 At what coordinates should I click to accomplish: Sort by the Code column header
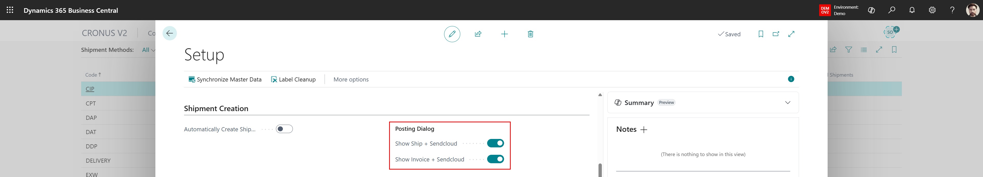(93, 75)
